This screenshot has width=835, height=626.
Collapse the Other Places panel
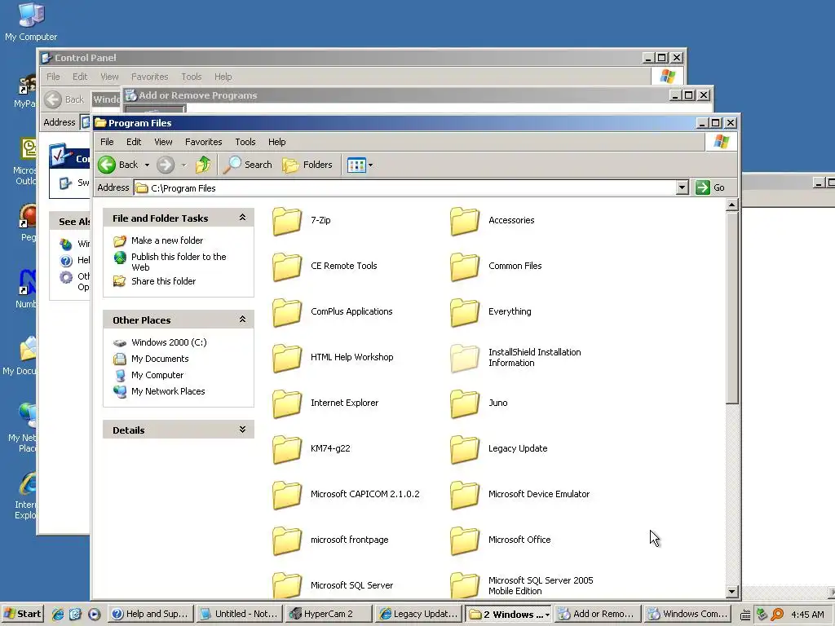[x=242, y=320]
